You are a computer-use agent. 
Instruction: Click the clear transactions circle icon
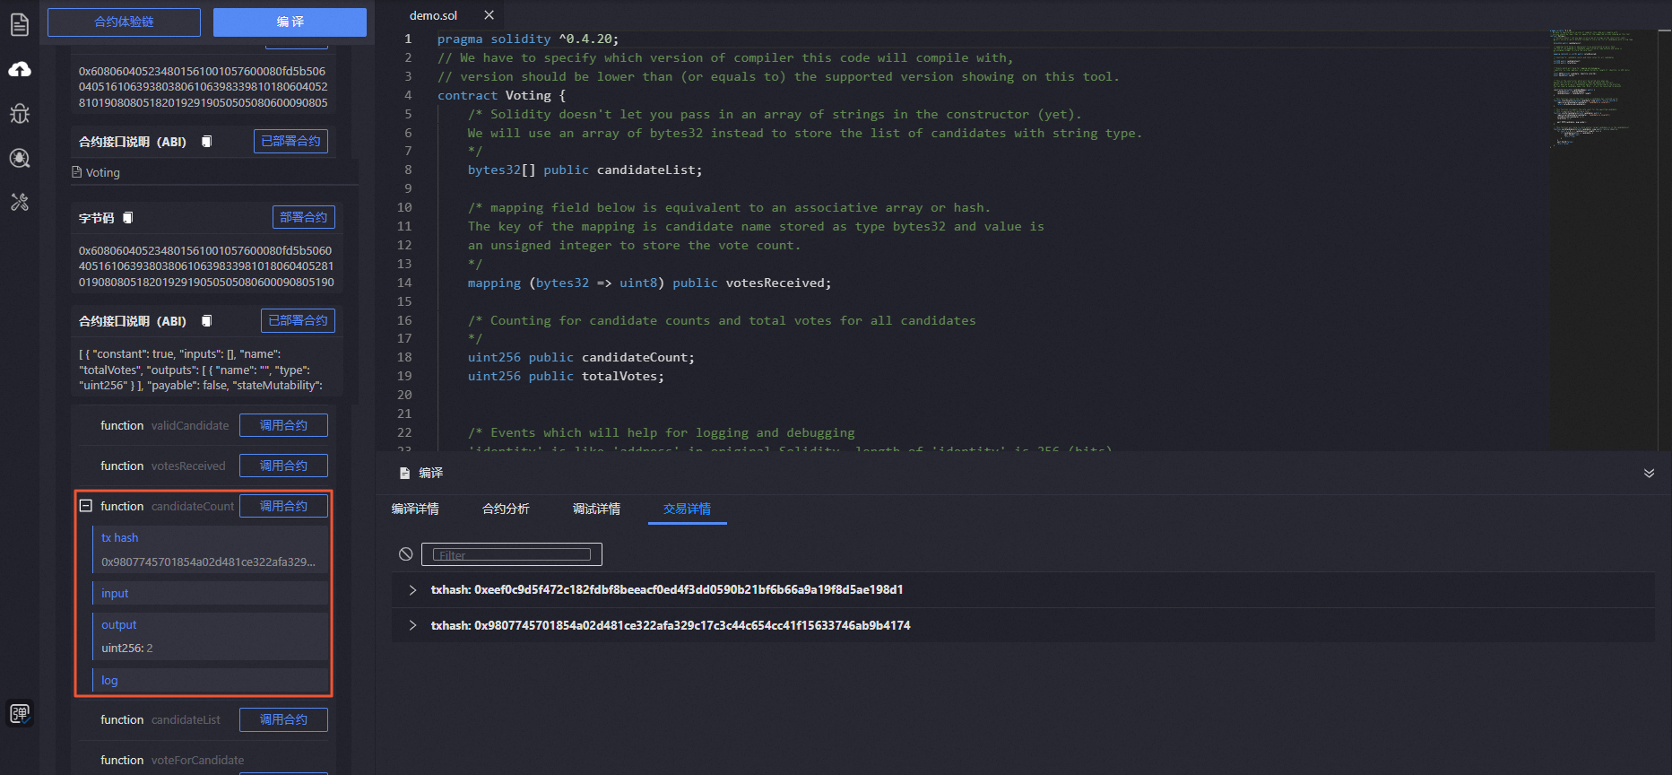(406, 554)
